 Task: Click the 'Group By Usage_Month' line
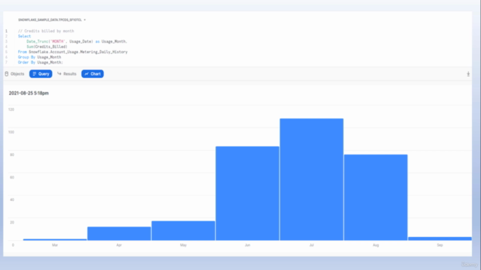pyautogui.click(x=39, y=57)
